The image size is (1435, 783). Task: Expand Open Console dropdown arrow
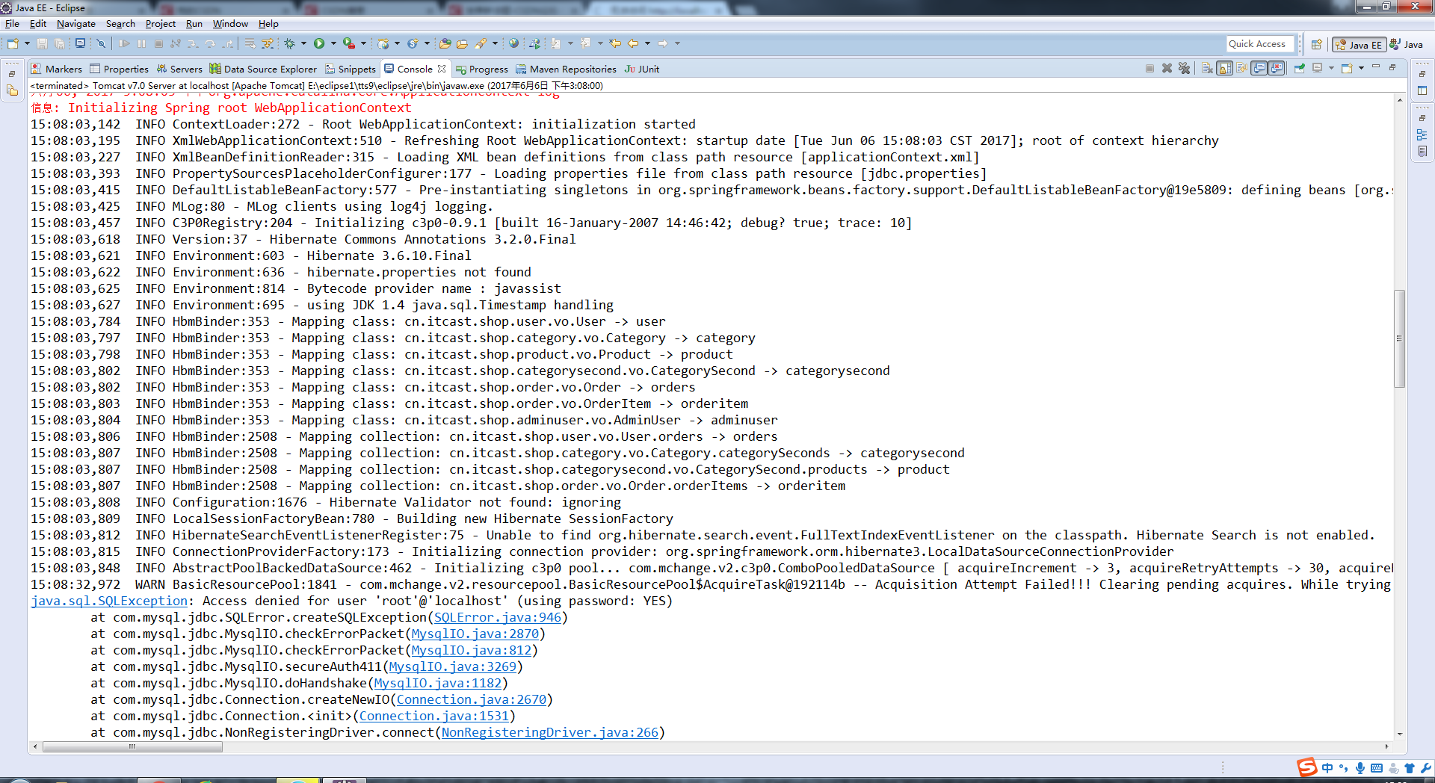(x=1361, y=68)
